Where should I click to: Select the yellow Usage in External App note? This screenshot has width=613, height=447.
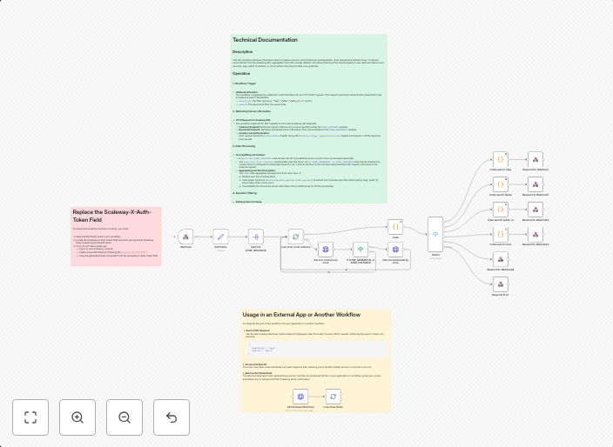tap(315, 348)
